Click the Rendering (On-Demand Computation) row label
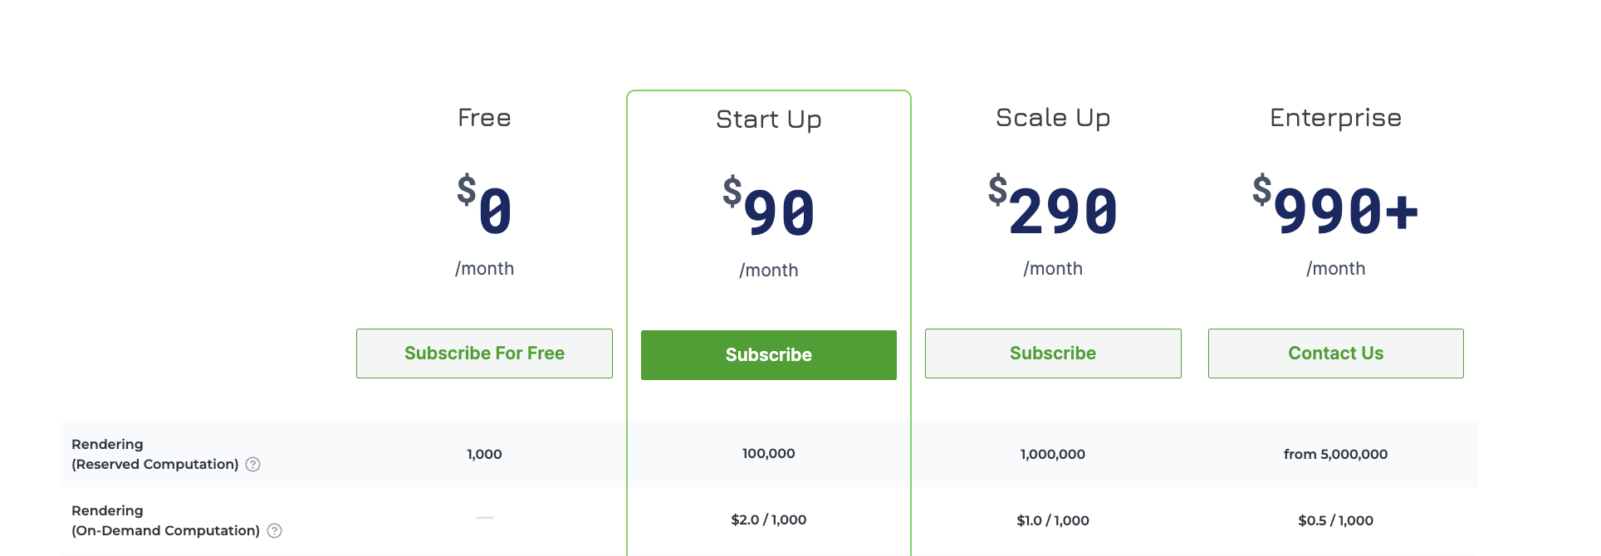Viewport: 1601px width, 556px height. (164, 519)
